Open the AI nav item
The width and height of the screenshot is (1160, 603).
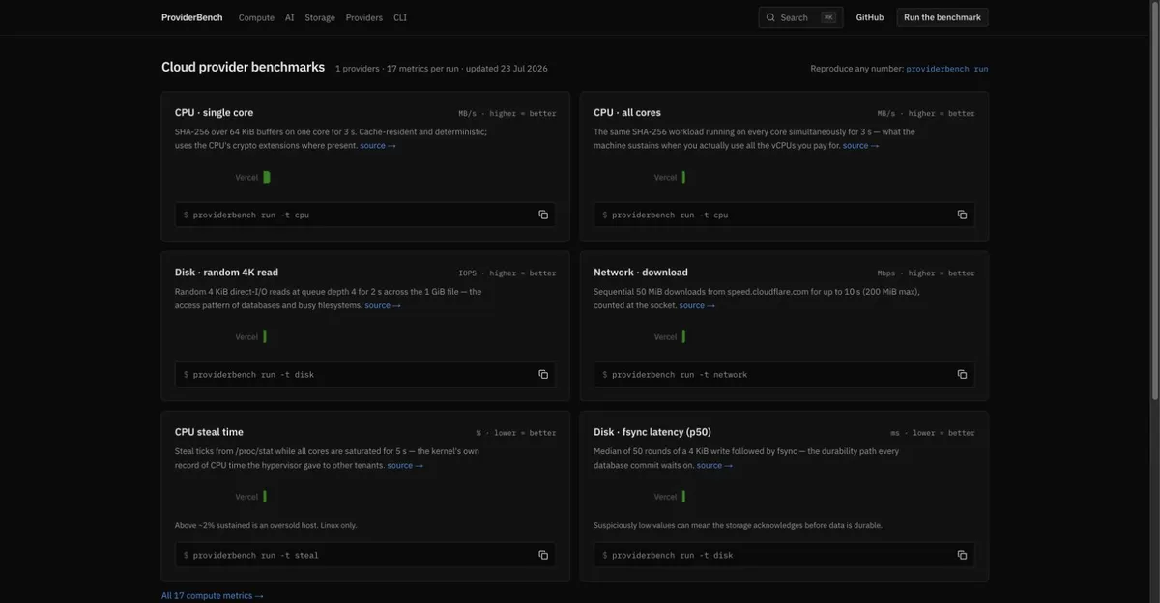[290, 17]
